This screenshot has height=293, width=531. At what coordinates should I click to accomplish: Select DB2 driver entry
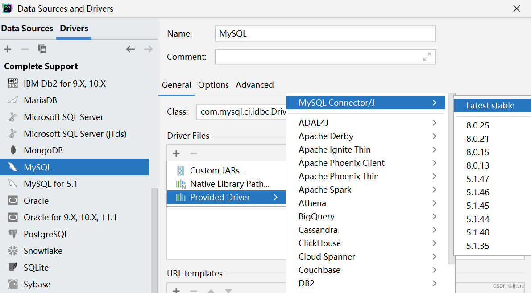tap(366, 284)
